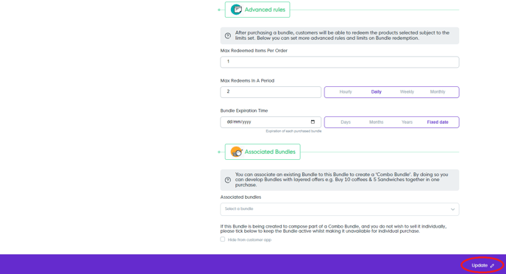Click the Associated Bundles section icon
The height and width of the screenshot is (274, 506).
(x=237, y=152)
